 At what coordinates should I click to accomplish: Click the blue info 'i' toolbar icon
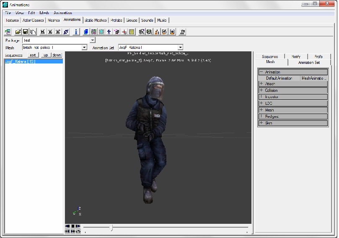pos(76,31)
